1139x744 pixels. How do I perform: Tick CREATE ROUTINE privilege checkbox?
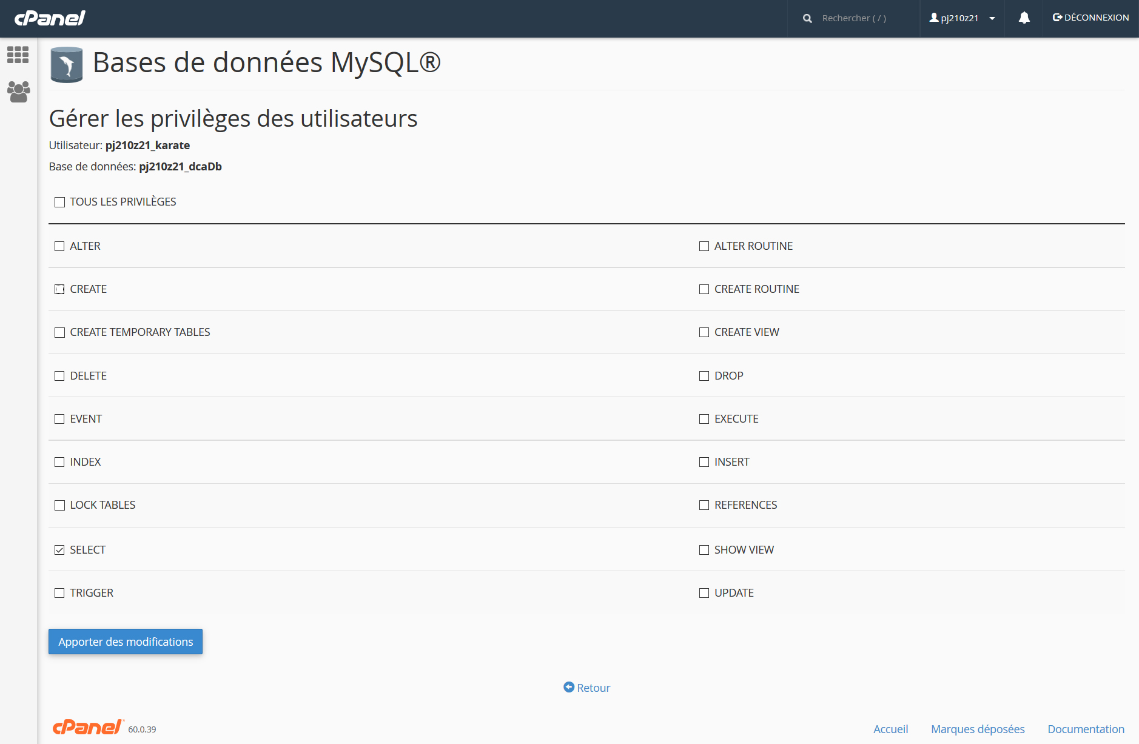coord(704,289)
